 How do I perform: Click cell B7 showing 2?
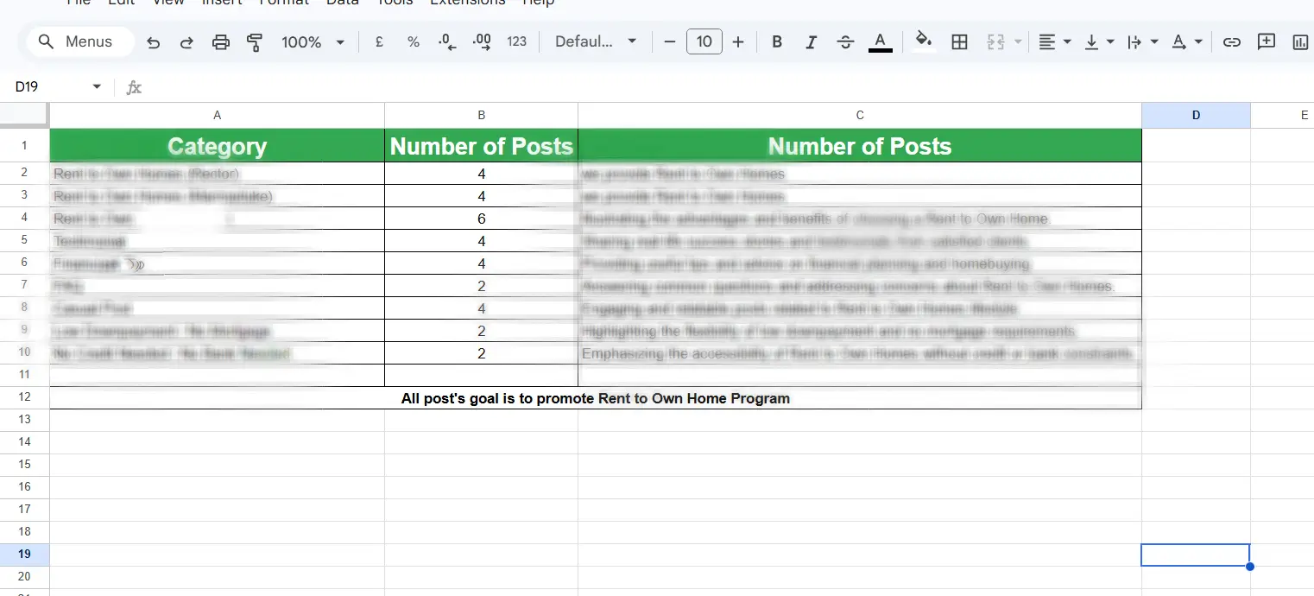click(481, 286)
